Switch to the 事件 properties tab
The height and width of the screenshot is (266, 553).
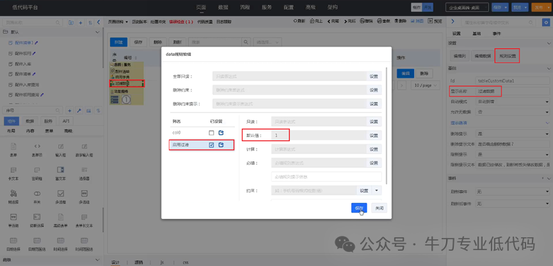coord(496,34)
